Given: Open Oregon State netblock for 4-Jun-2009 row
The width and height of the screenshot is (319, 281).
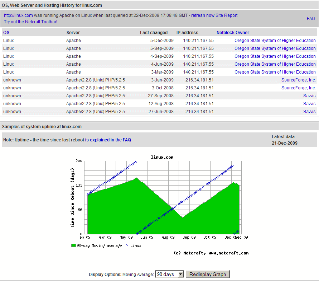Looking at the screenshot, I should [275, 64].
